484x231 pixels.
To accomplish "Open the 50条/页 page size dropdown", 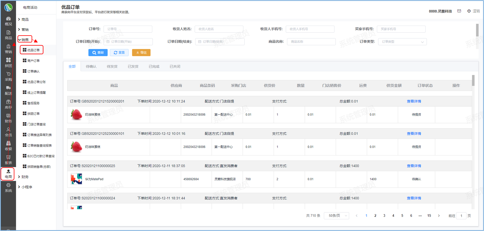I will point(336,216).
